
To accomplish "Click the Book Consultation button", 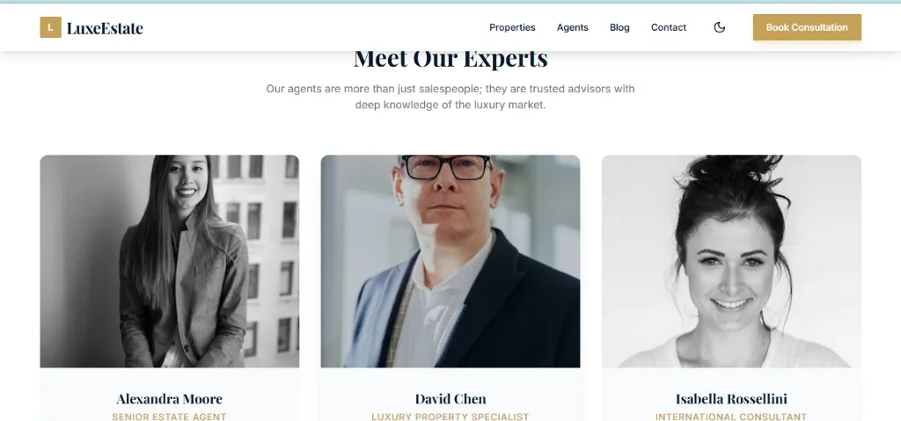I will pyautogui.click(x=807, y=27).
